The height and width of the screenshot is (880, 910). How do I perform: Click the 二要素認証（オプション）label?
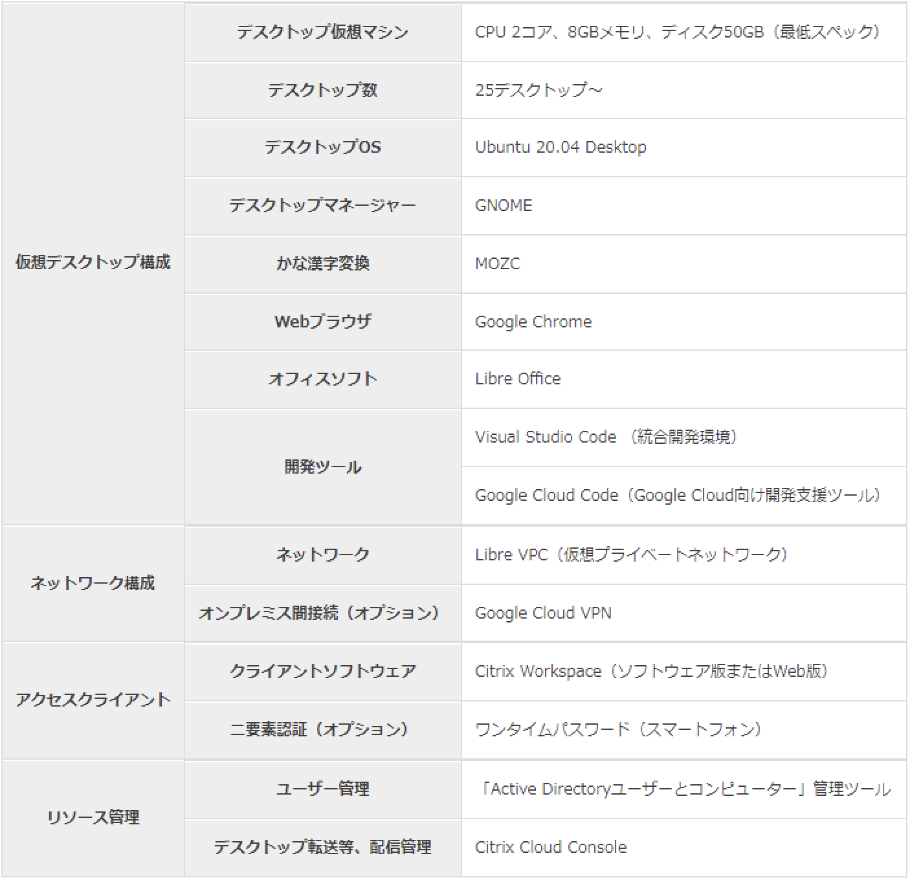(x=322, y=730)
